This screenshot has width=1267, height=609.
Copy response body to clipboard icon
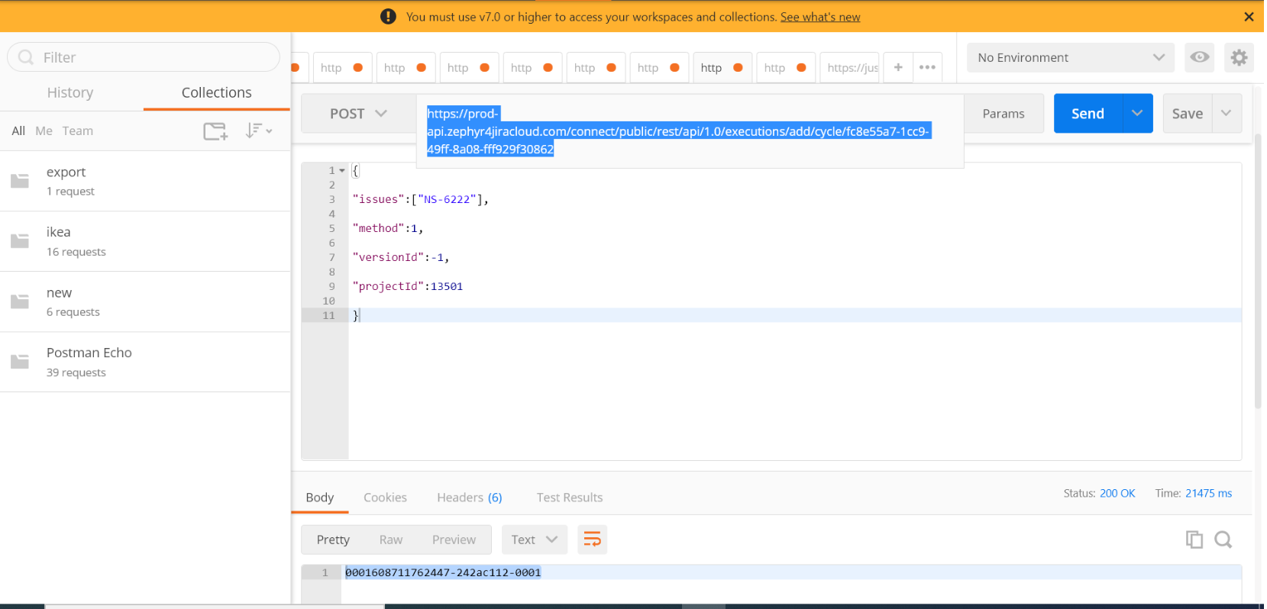click(x=1194, y=540)
